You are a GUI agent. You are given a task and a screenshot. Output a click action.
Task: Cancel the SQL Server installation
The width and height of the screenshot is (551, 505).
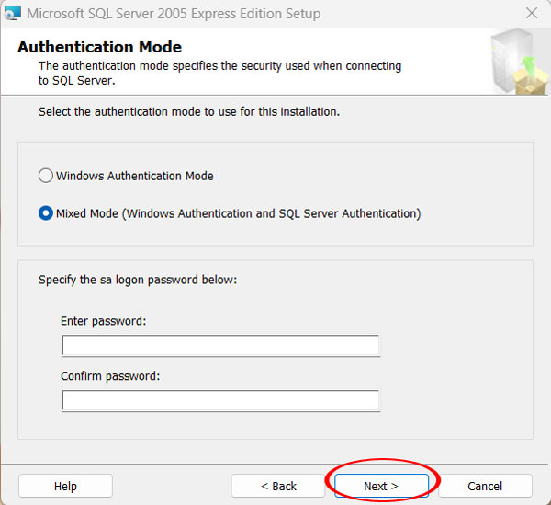pyautogui.click(x=485, y=486)
